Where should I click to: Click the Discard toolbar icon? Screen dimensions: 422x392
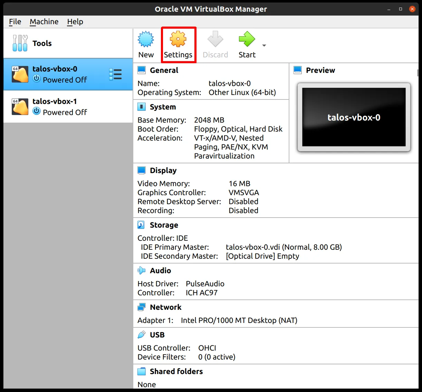tap(215, 39)
